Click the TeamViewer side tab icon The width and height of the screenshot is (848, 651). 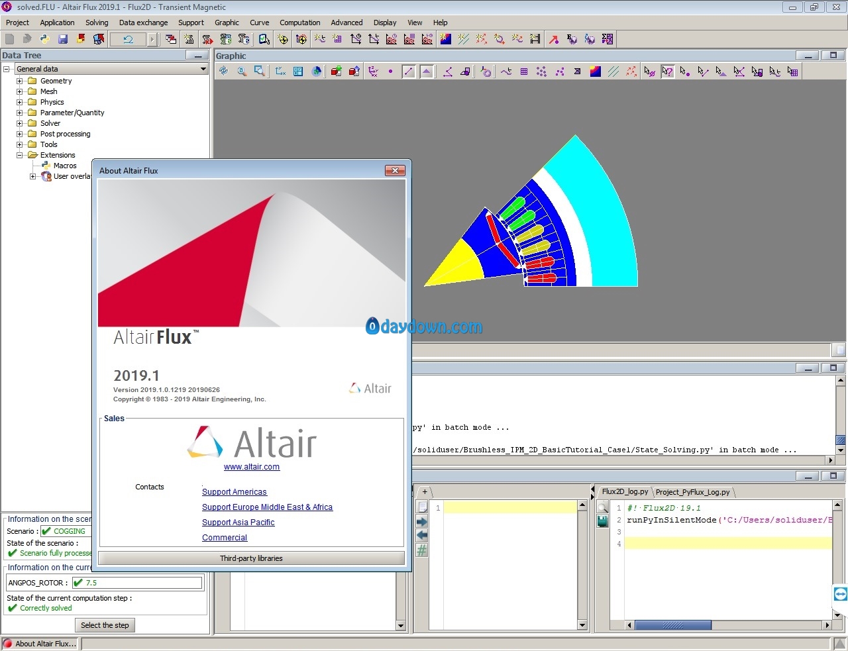tap(840, 594)
